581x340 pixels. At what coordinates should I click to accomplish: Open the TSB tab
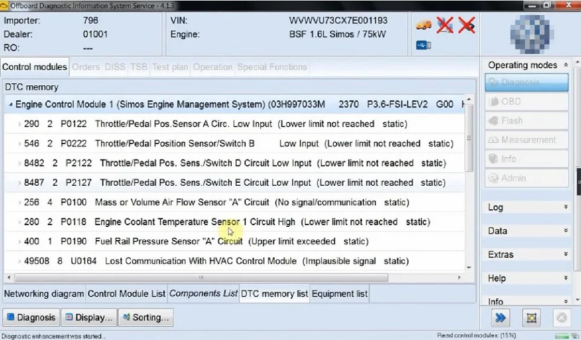coord(139,67)
